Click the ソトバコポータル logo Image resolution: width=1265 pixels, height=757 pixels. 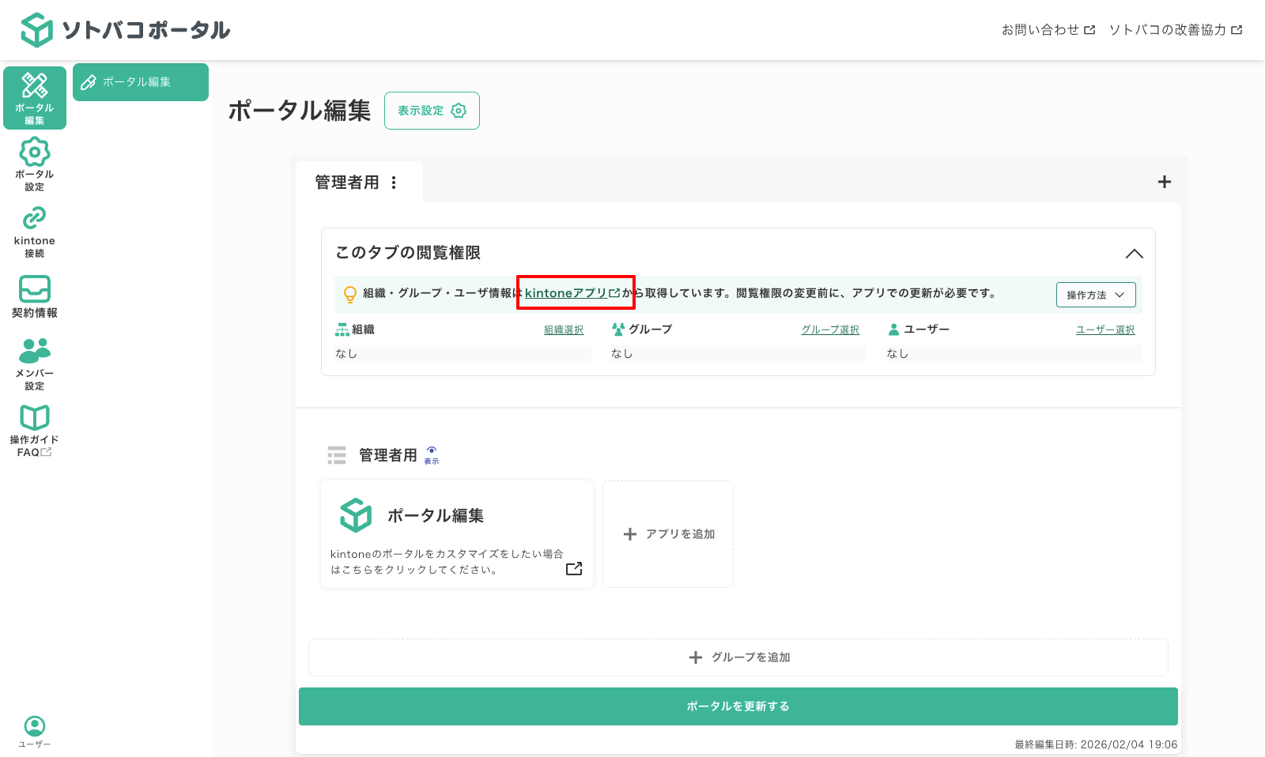(x=128, y=28)
